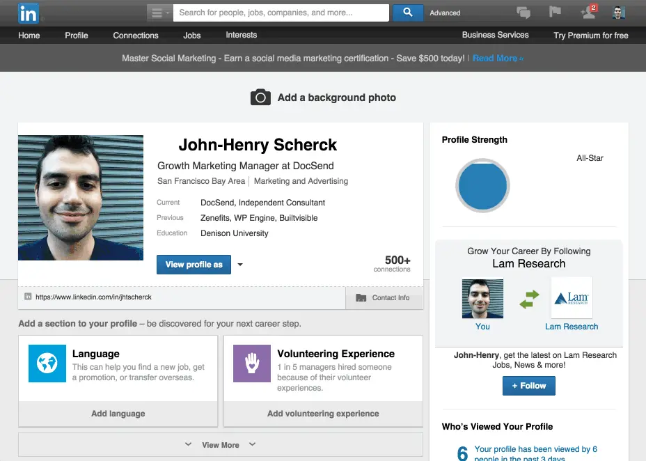646x461 pixels.
Task: Click the View profile as button
Action: [x=194, y=265]
